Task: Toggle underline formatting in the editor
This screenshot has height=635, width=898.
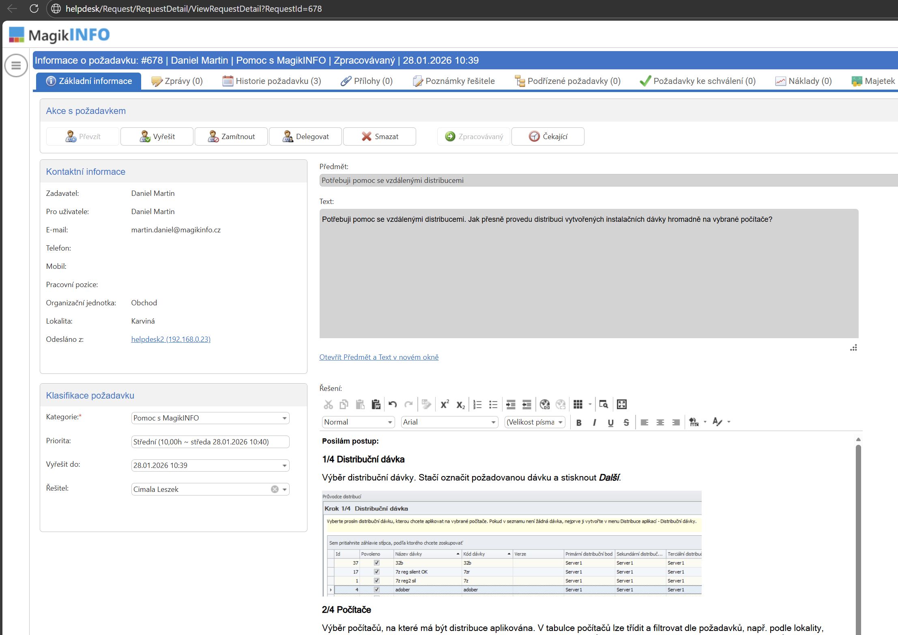Action: click(610, 423)
